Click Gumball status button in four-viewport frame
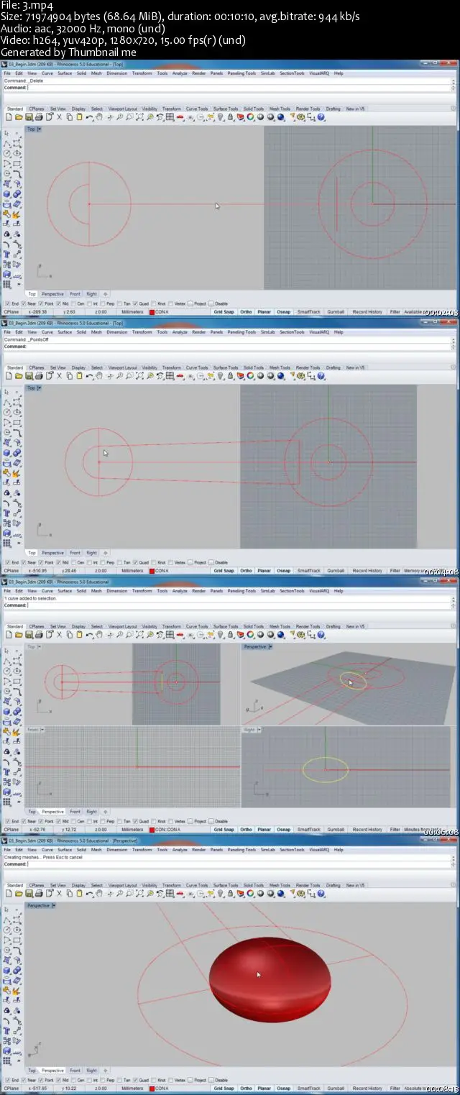460x1095 pixels. (x=336, y=830)
